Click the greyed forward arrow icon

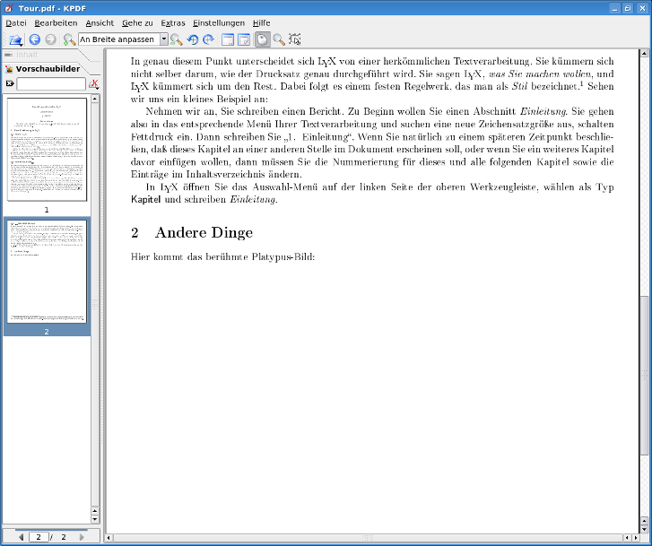click(x=50, y=39)
